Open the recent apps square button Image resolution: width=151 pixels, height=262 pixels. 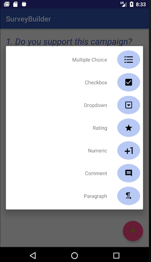[x=116, y=255]
